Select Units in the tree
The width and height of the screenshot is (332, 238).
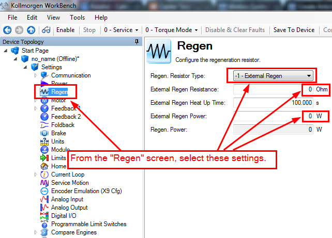tap(57, 141)
